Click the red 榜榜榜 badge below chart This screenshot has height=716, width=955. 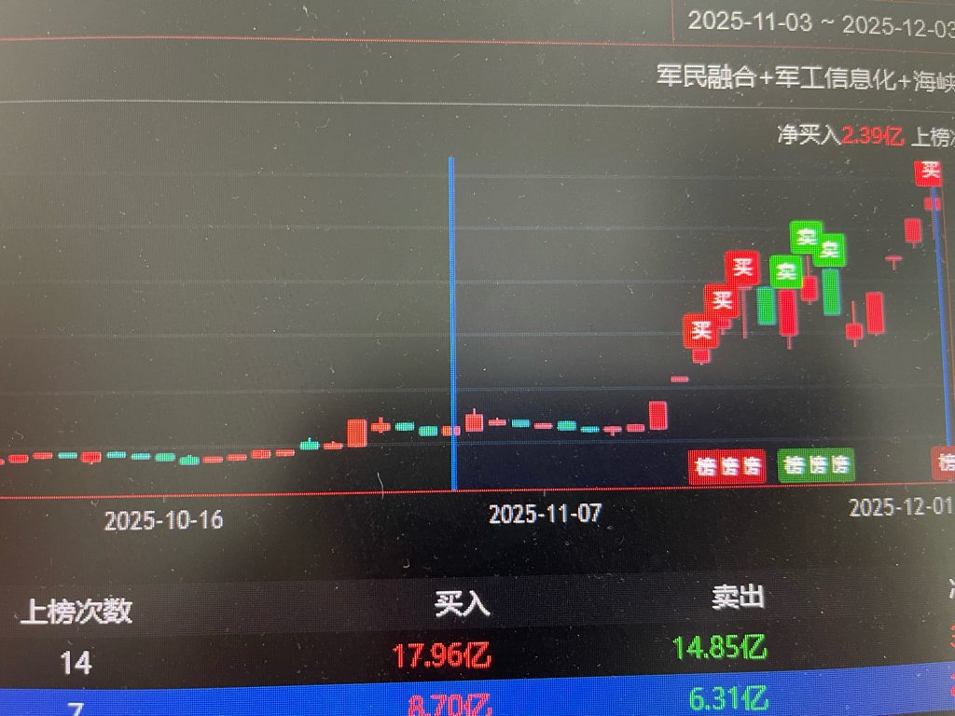[x=727, y=466]
